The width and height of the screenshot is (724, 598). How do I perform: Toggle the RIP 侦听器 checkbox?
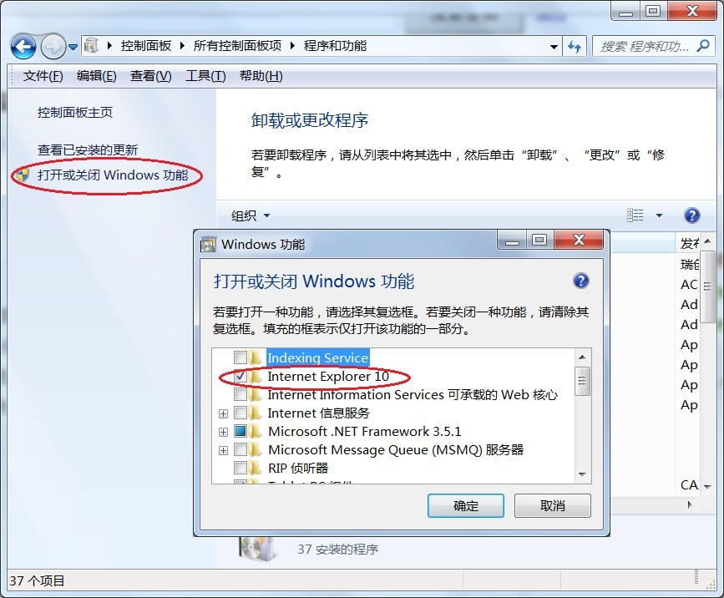click(240, 468)
